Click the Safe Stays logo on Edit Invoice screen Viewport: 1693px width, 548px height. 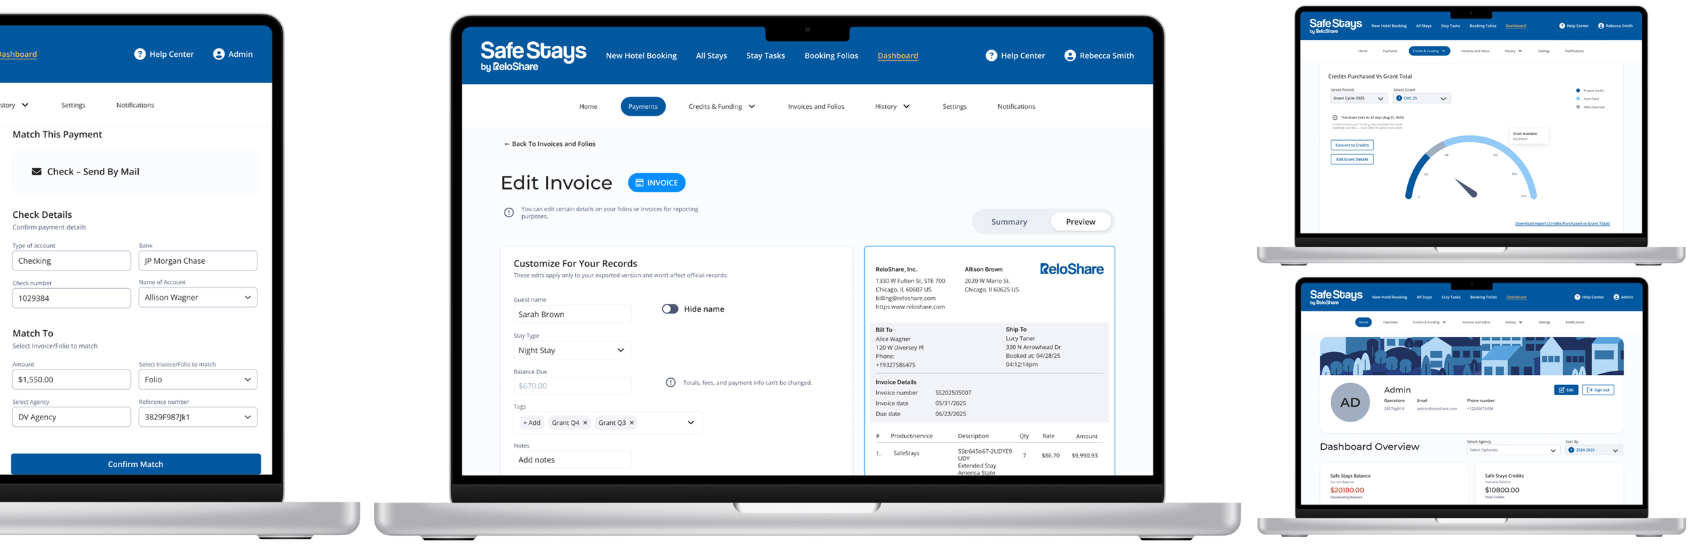coord(533,55)
